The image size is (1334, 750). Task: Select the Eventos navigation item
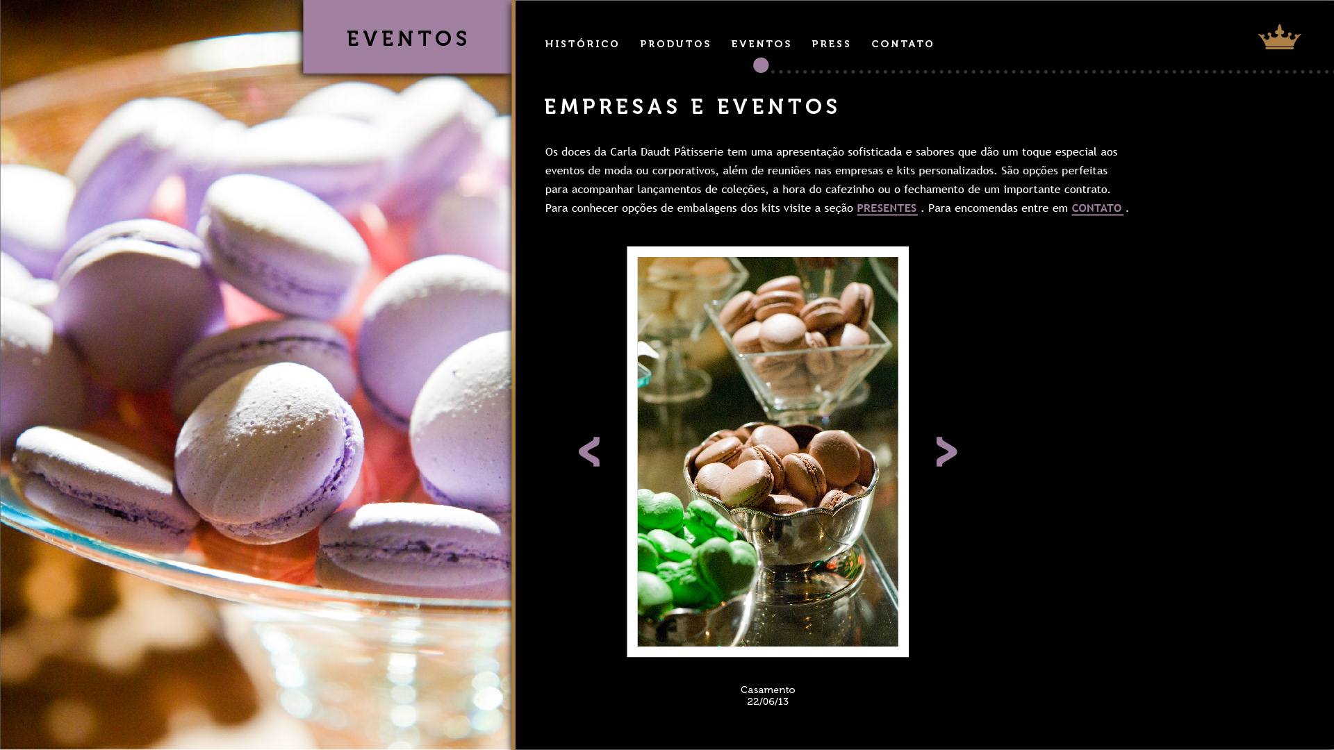click(761, 44)
